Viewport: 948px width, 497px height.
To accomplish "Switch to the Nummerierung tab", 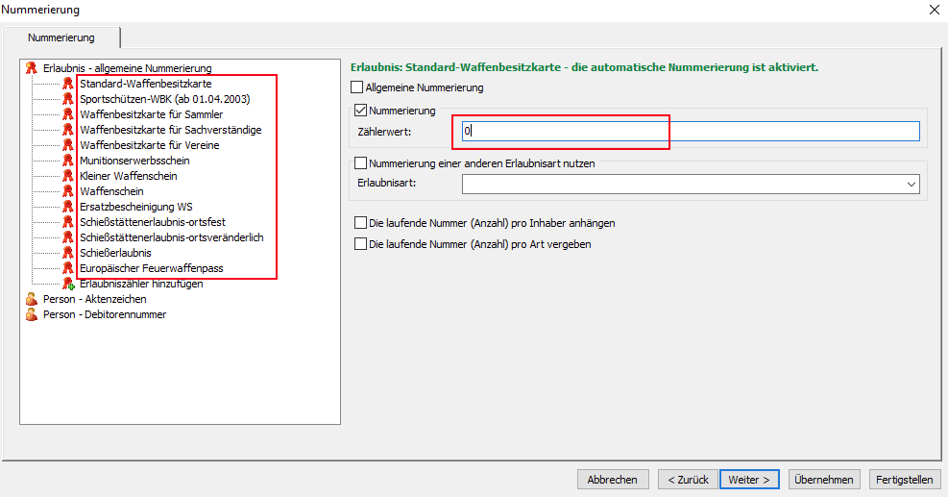I will tap(61, 37).
